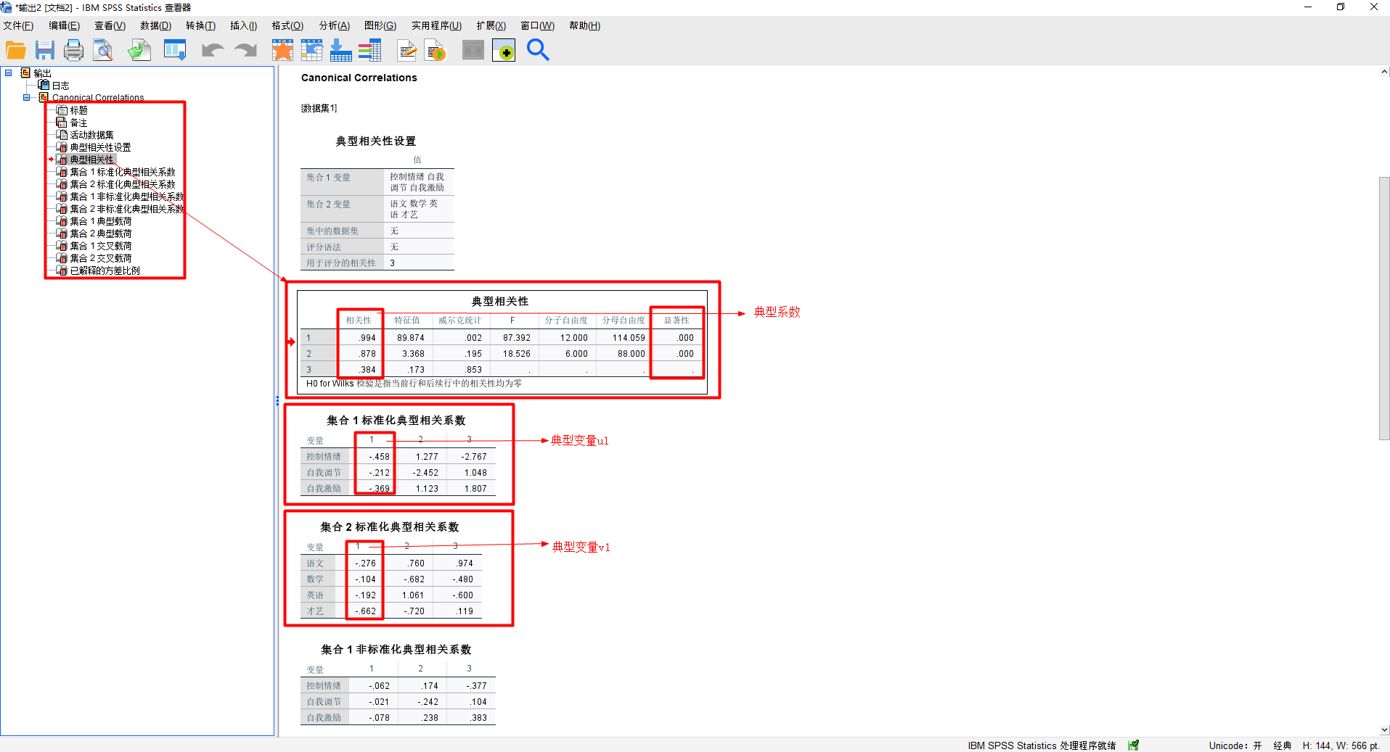Click the 威尔克统计 column header
The width and height of the screenshot is (1390, 752).
[459, 321]
